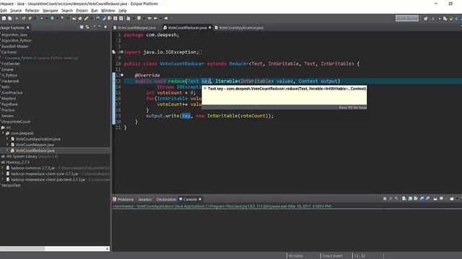Toggle Show Console When Standard Out Changes

[422, 199]
